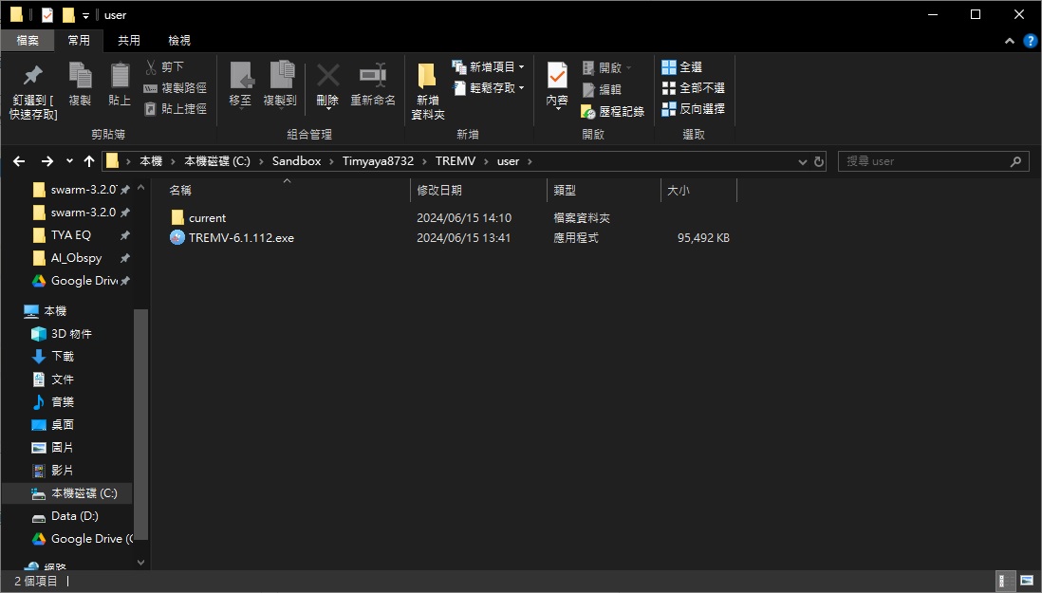
Task: Open the Open (開啟) dropdown button
Action: pyautogui.click(x=606, y=67)
